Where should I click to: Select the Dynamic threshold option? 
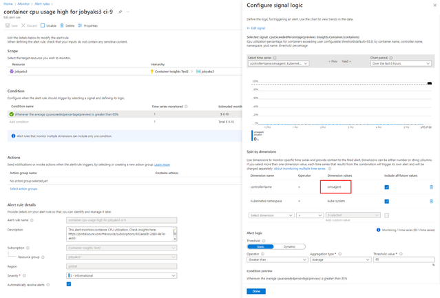point(289,246)
